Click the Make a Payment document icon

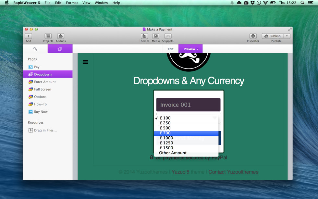click(x=144, y=30)
